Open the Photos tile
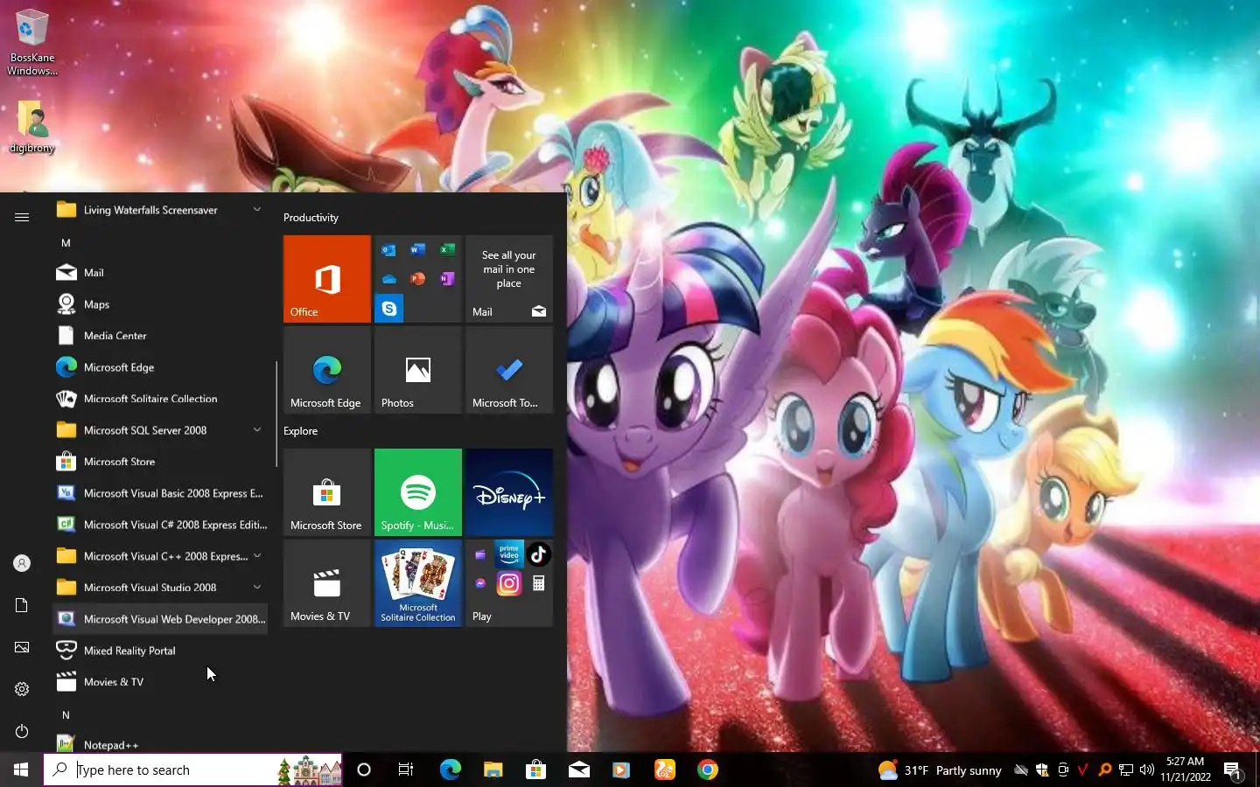This screenshot has width=1260, height=787. (x=417, y=370)
